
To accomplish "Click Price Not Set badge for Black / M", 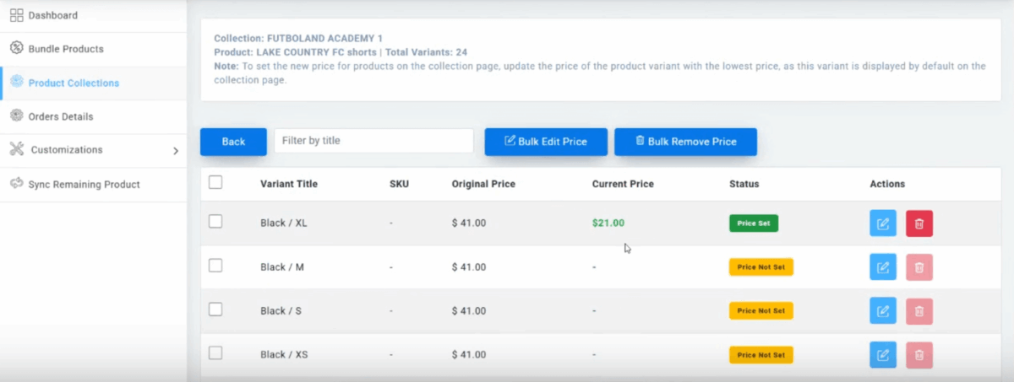I will 761,267.
